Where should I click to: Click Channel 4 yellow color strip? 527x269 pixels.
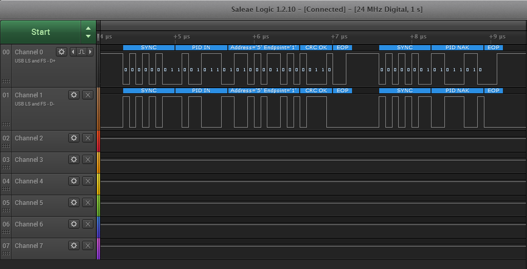99,184
